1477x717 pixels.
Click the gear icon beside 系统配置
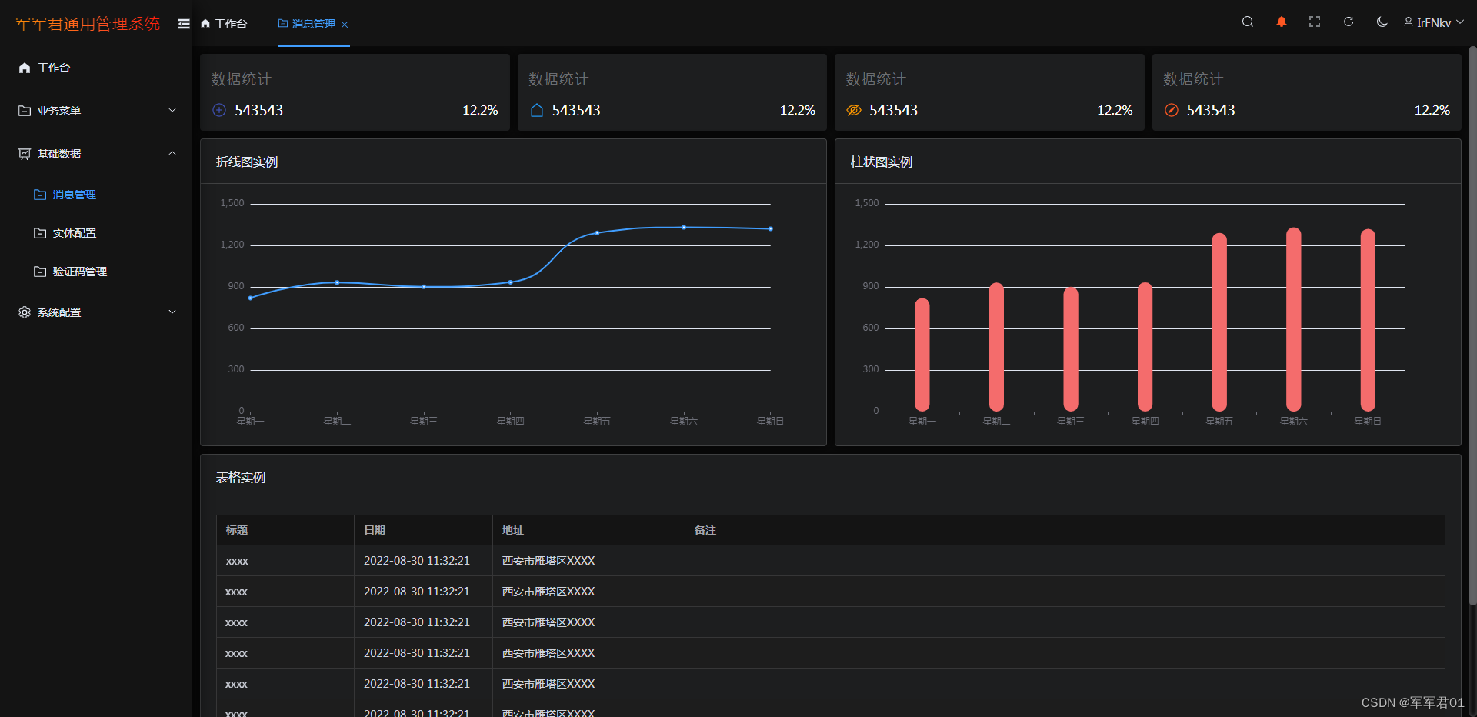click(25, 312)
